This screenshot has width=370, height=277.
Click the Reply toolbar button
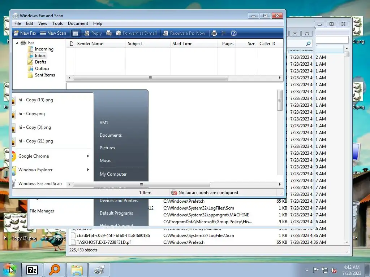93,33
